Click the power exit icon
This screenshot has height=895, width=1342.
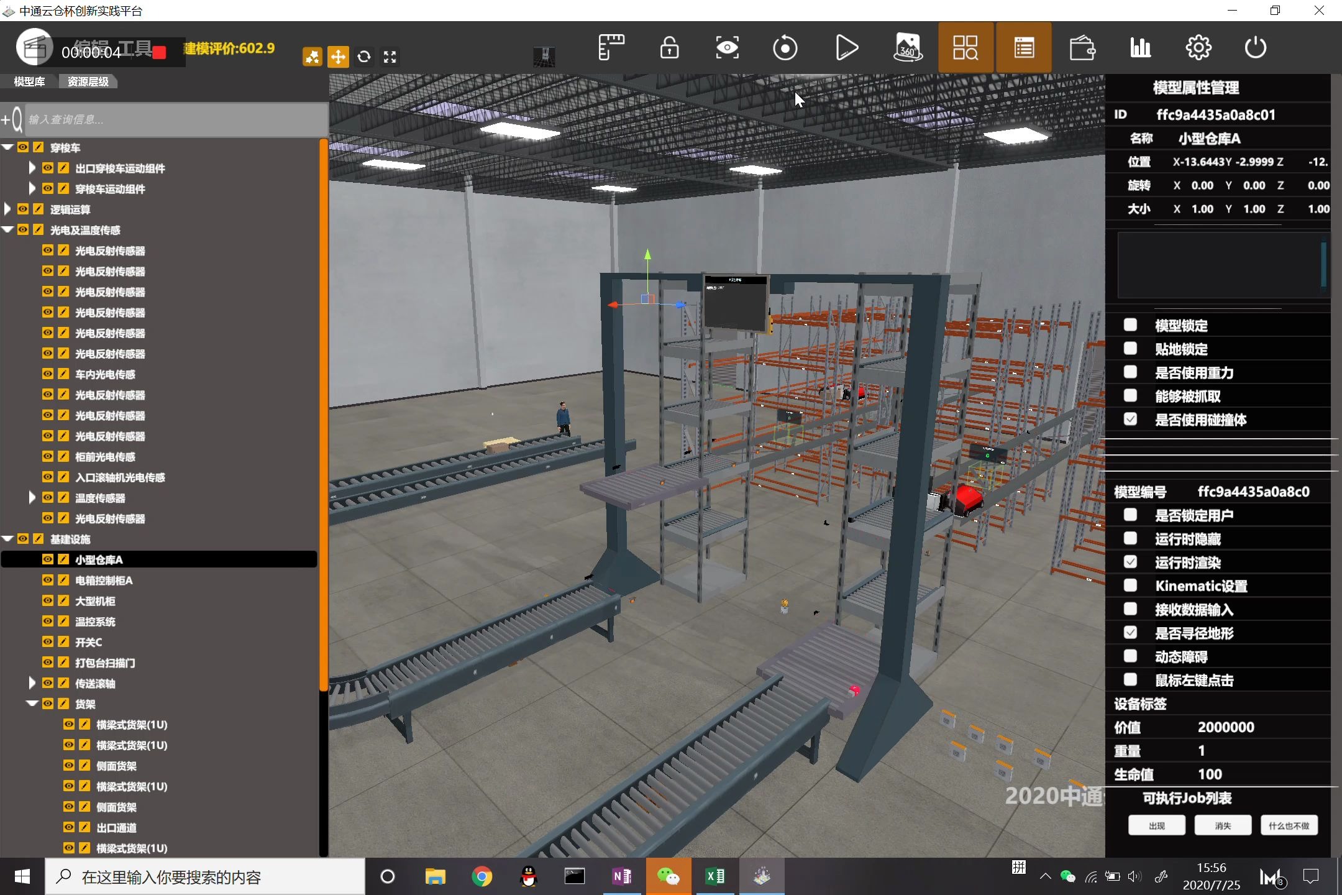[1256, 48]
